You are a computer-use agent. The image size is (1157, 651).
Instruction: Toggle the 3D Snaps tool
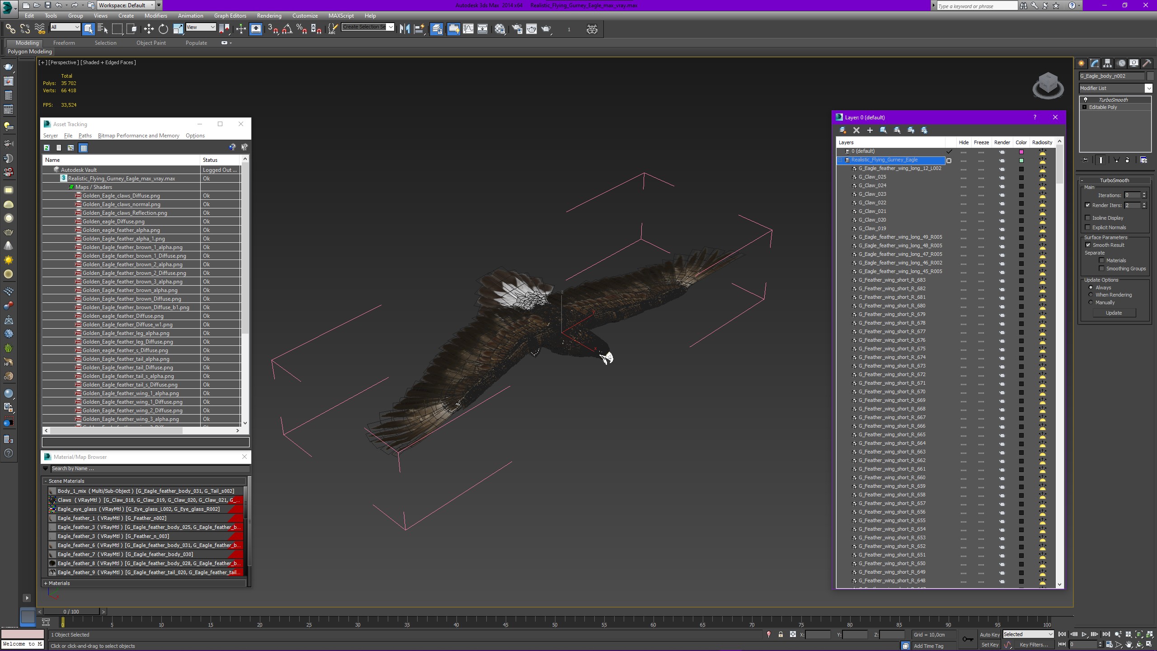[273, 29]
